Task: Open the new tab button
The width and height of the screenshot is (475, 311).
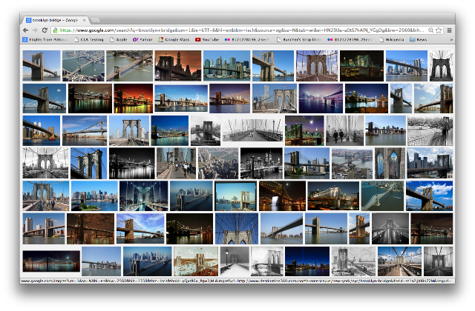Action: coord(95,20)
